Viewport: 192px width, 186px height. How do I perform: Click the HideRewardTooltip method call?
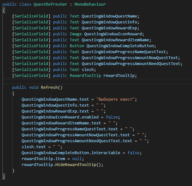click(x=76, y=165)
